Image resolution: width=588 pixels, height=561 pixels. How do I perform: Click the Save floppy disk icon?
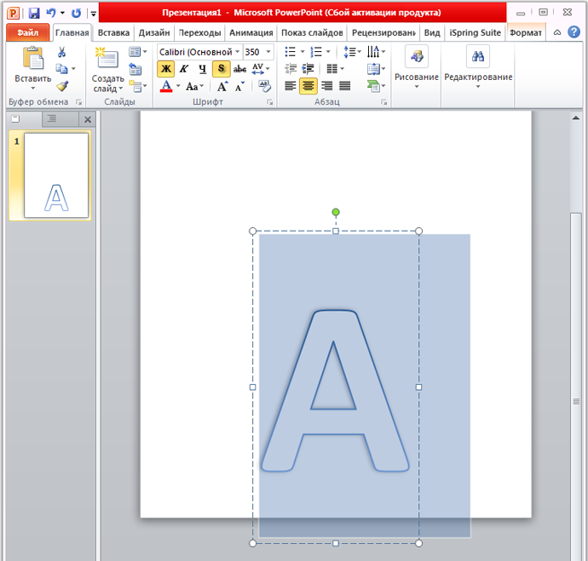(34, 13)
